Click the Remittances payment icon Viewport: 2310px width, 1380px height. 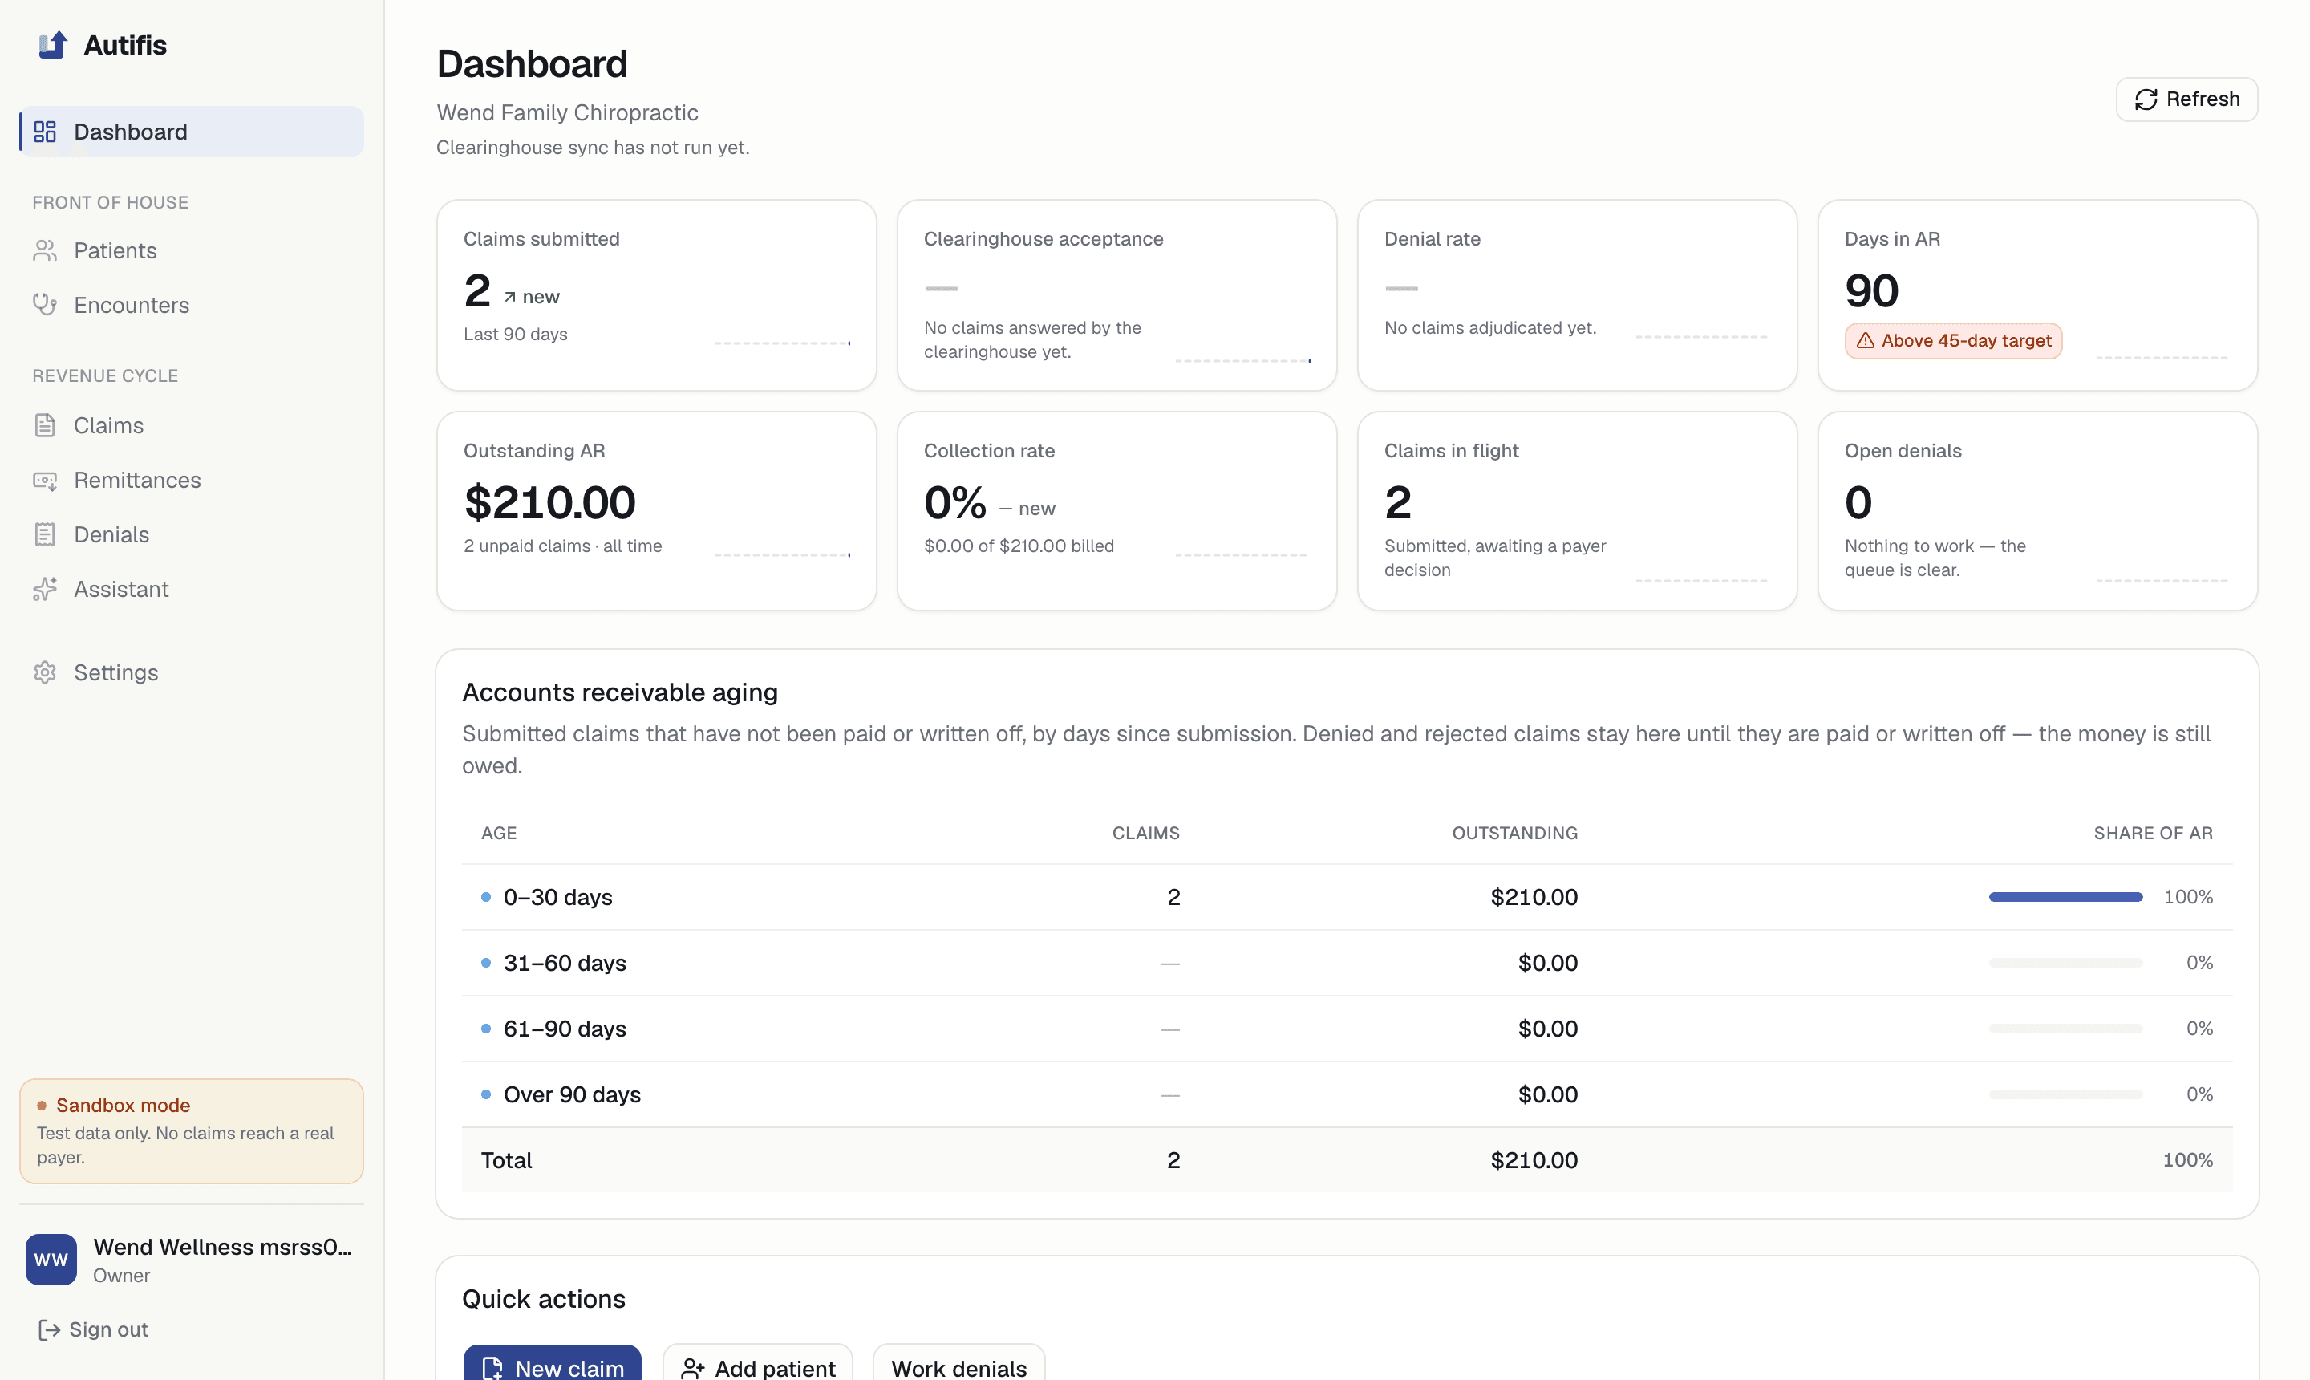point(45,480)
